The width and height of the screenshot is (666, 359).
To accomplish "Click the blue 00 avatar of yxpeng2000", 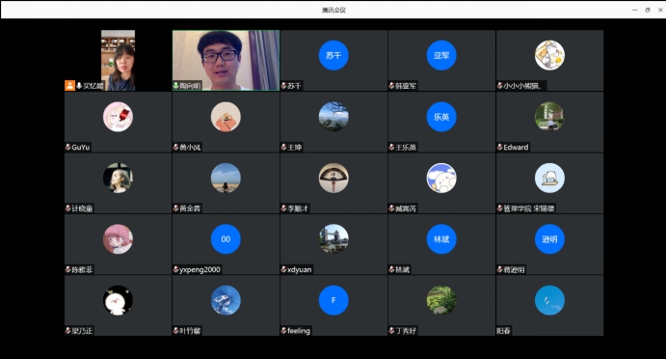I will pyautogui.click(x=226, y=239).
